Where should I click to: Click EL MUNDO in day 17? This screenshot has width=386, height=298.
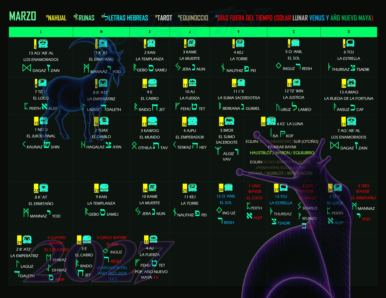pos(150,137)
